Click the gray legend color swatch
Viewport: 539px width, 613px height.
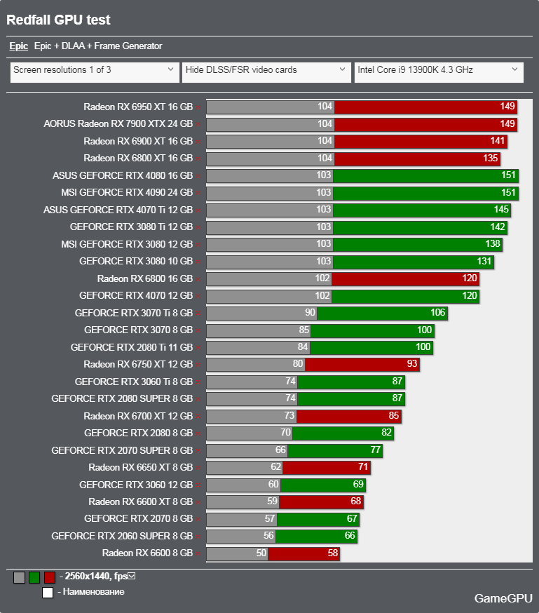(19, 577)
